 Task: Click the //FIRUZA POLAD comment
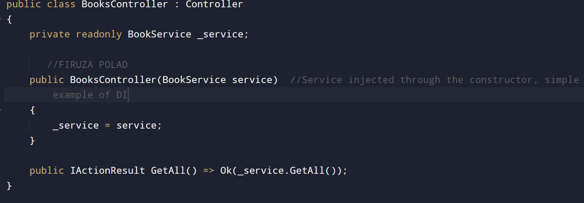[x=87, y=65]
